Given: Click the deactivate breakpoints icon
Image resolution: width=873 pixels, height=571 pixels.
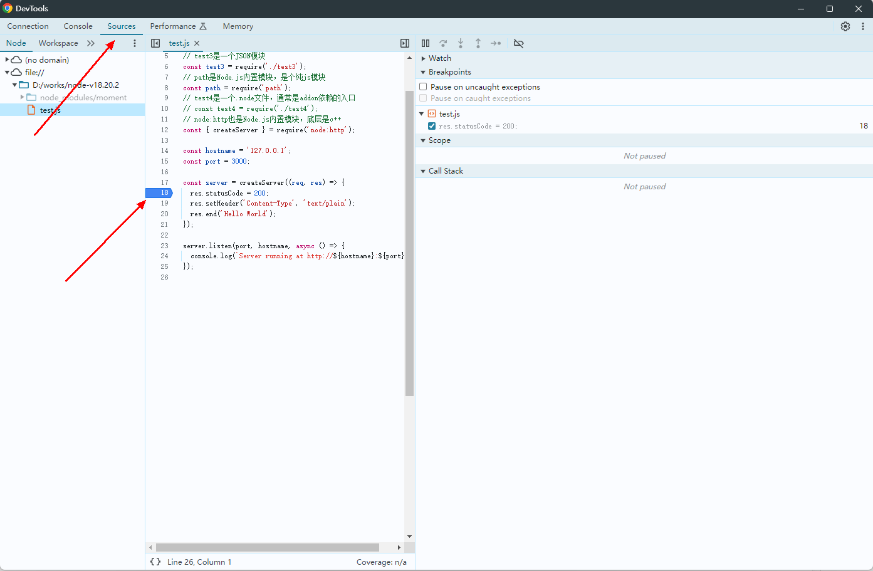Looking at the screenshot, I should (x=518, y=43).
